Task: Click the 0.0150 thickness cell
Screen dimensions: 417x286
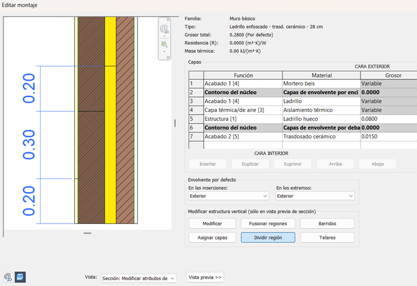Action: pyautogui.click(x=389, y=137)
